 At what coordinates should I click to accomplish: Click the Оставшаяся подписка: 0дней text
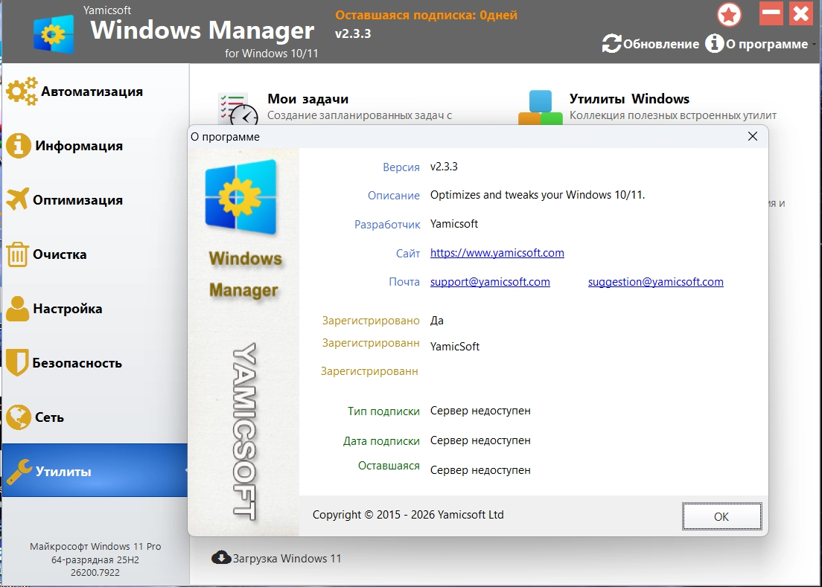(426, 15)
